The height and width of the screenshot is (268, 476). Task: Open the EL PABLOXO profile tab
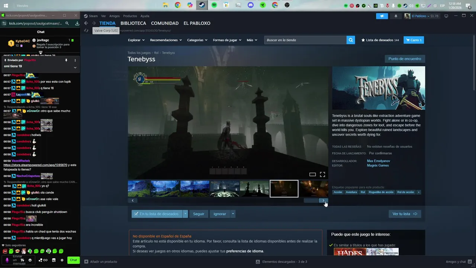coord(197,23)
